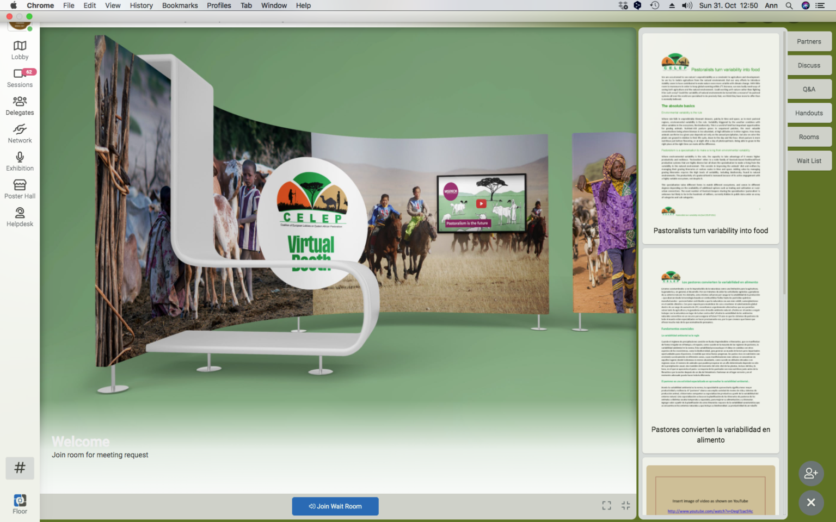Screen dimensions: 836x522
Task: Switch to the Partners tab
Action: [x=809, y=41]
